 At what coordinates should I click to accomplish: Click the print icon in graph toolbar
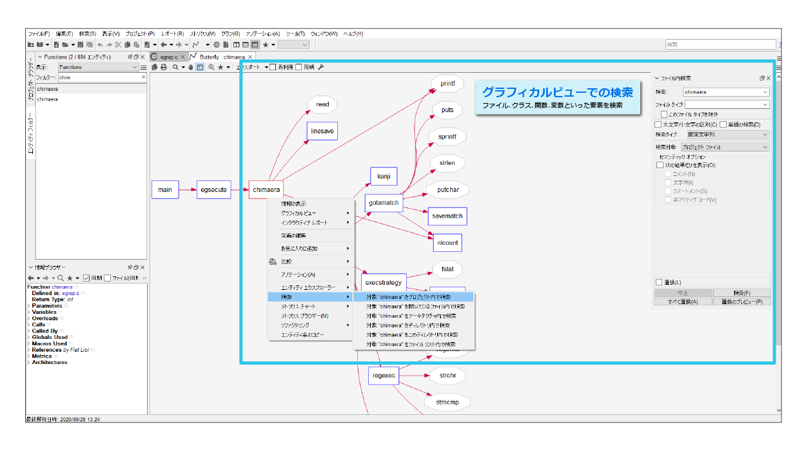tap(164, 67)
